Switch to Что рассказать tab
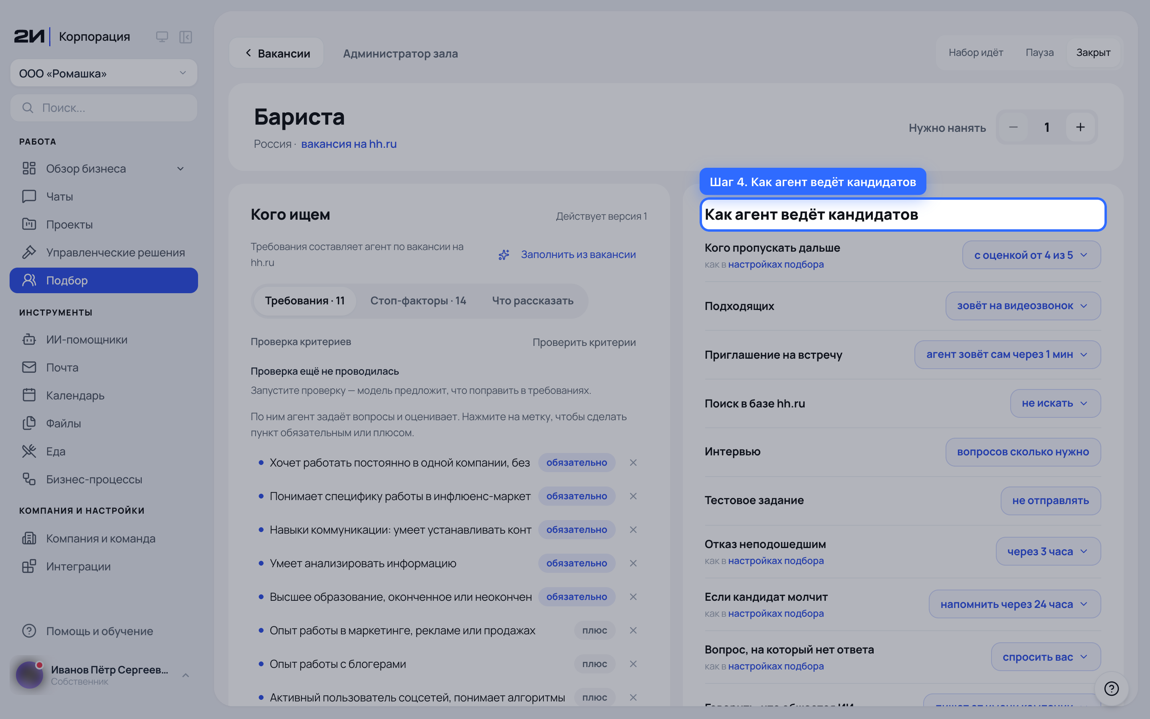The width and height of the screenshot is (1150, 719). point(533,301)
